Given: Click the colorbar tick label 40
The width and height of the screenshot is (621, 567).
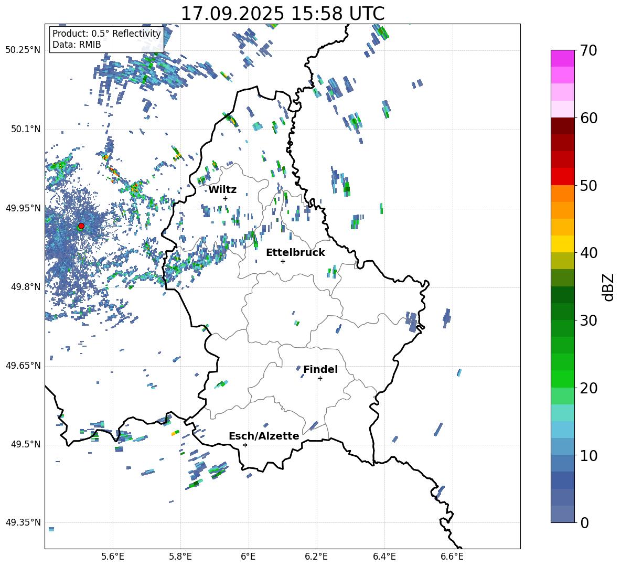Looking at the screenshot, I should [588, 253].
